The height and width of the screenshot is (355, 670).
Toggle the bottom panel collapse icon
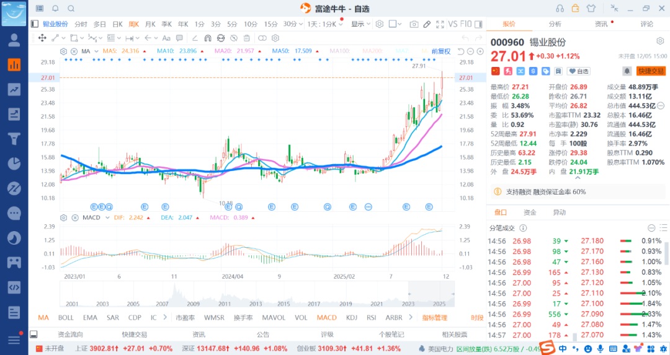(33, 335)
